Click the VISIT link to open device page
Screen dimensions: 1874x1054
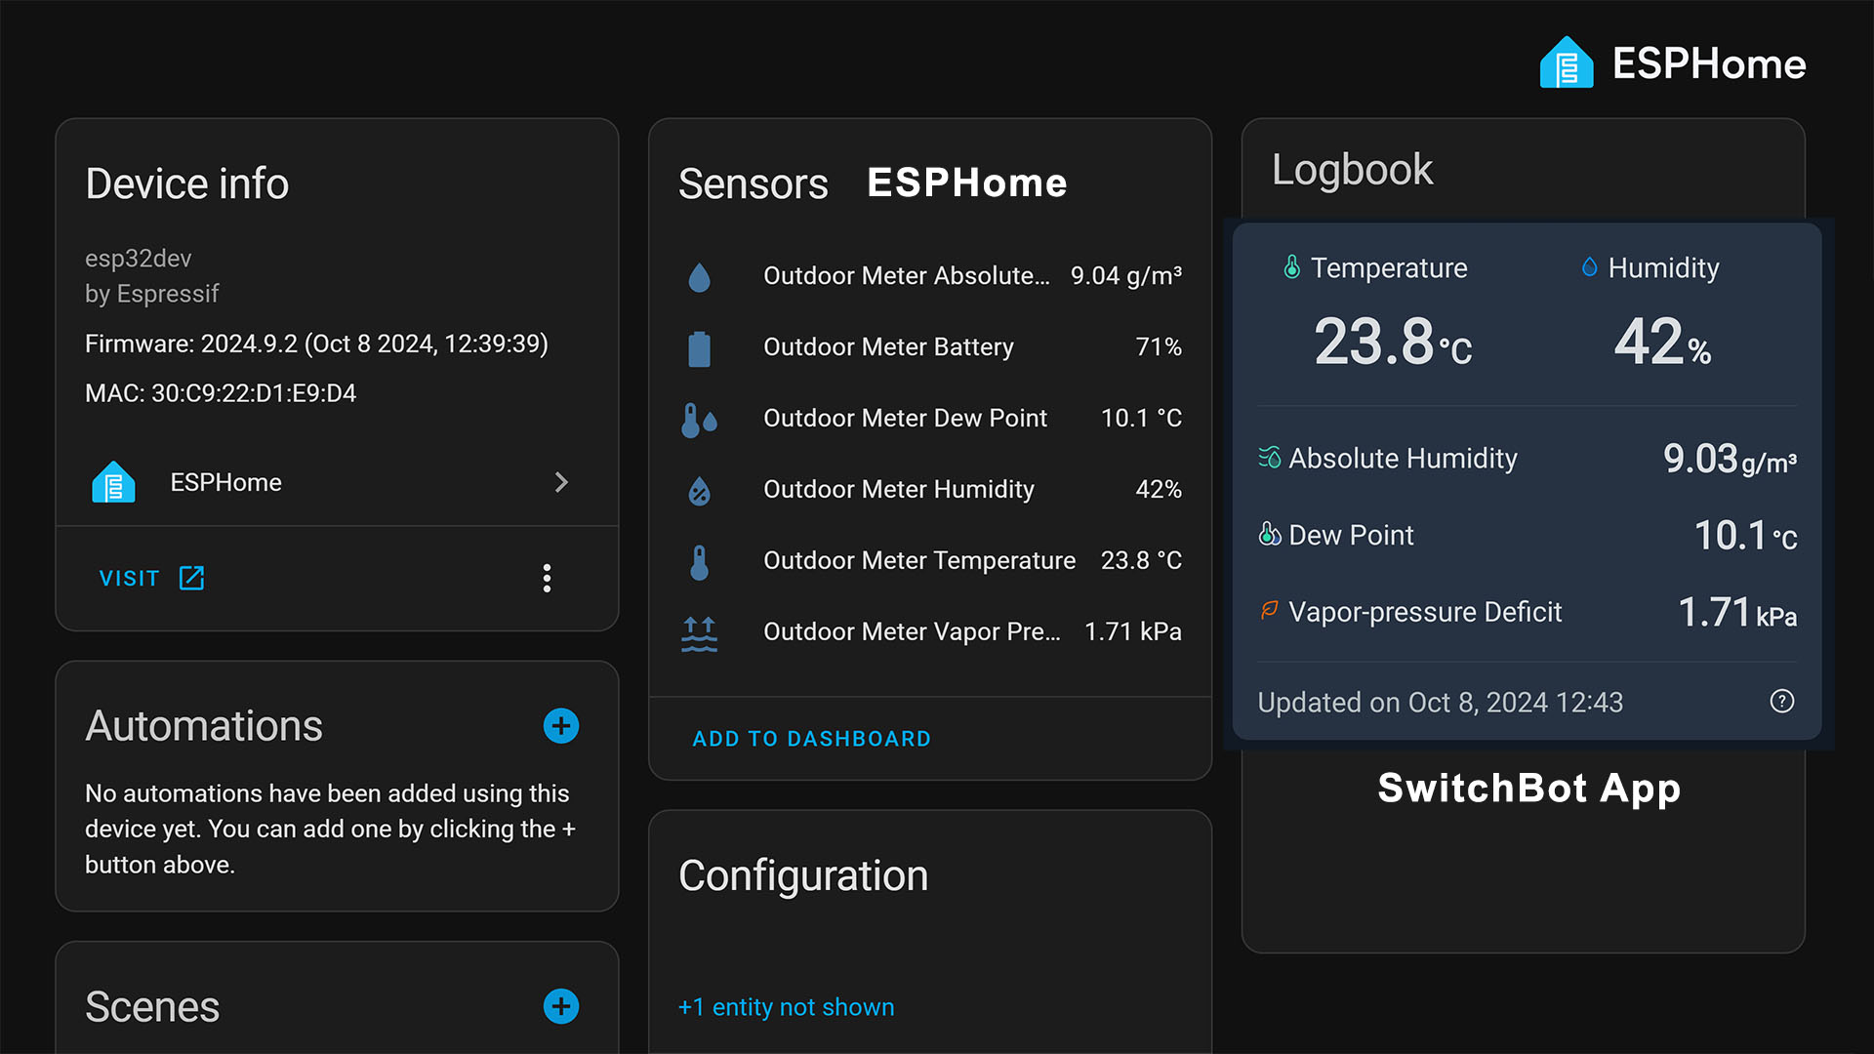point(129,578)
